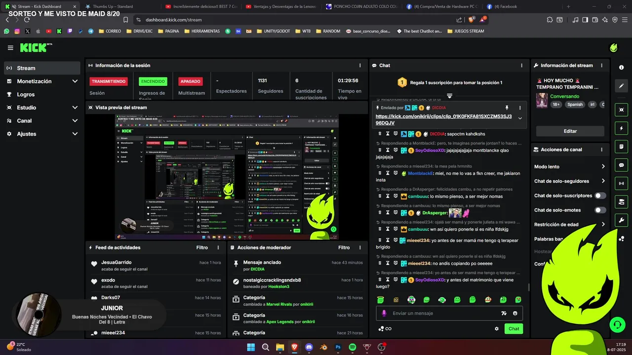Click the microphone icon in chat input
This screenshot has height=355, width=632.
(384, 313)
